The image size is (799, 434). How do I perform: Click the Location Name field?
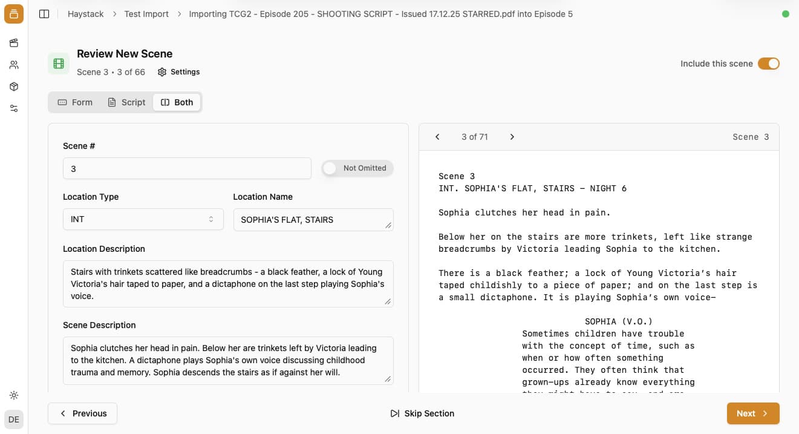(x=313, y=220)
